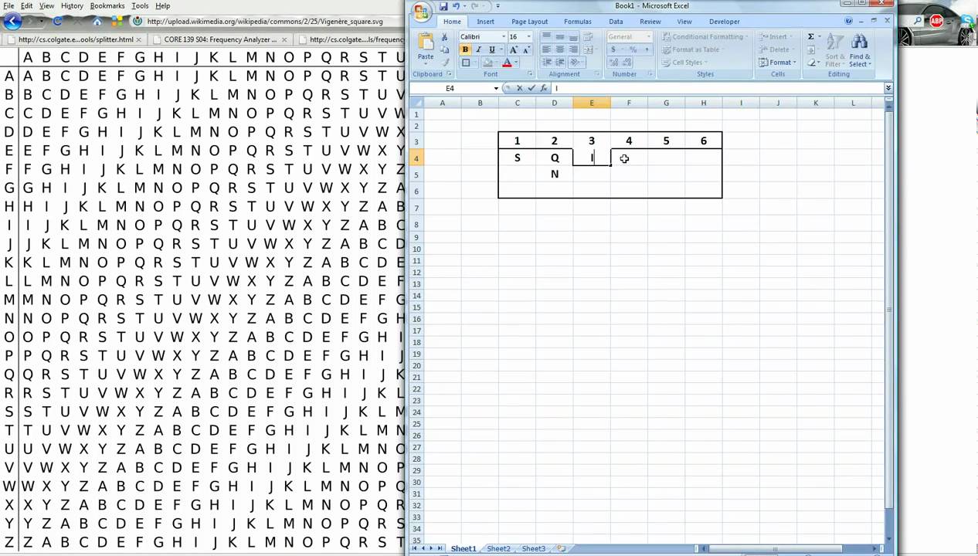Click the Copy icon in Clipboard group

tap(445, 49)
